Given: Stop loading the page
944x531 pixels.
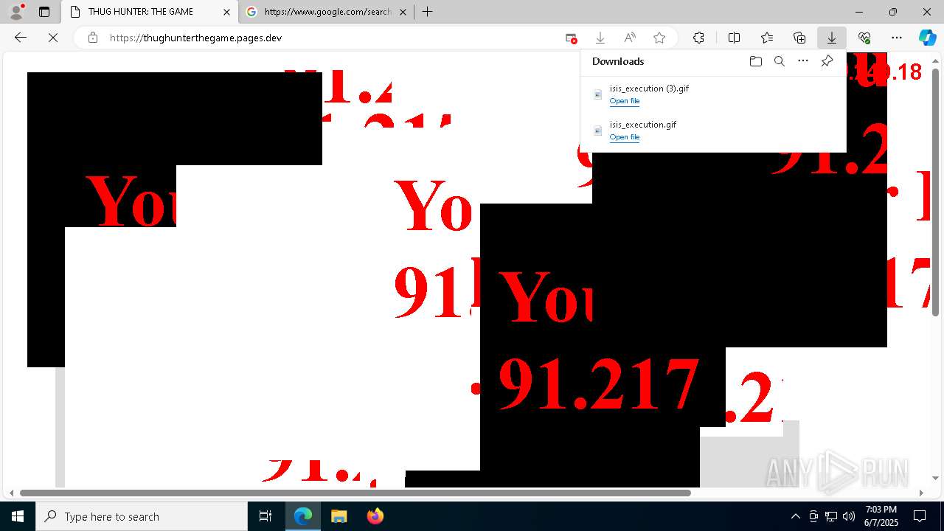Looking at the screenshot, I should tap(53, 38).
